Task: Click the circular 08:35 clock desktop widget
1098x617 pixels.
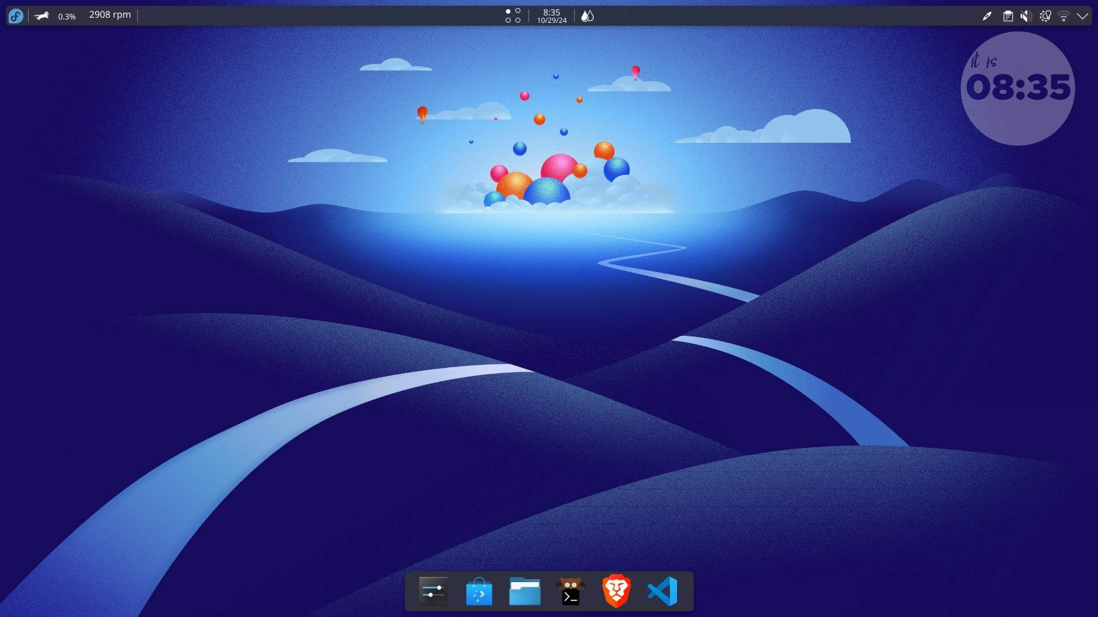Action: pos(1018,88)
